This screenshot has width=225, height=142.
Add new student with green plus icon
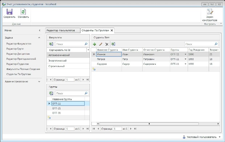pyautogui.click(x=94, y=44)
